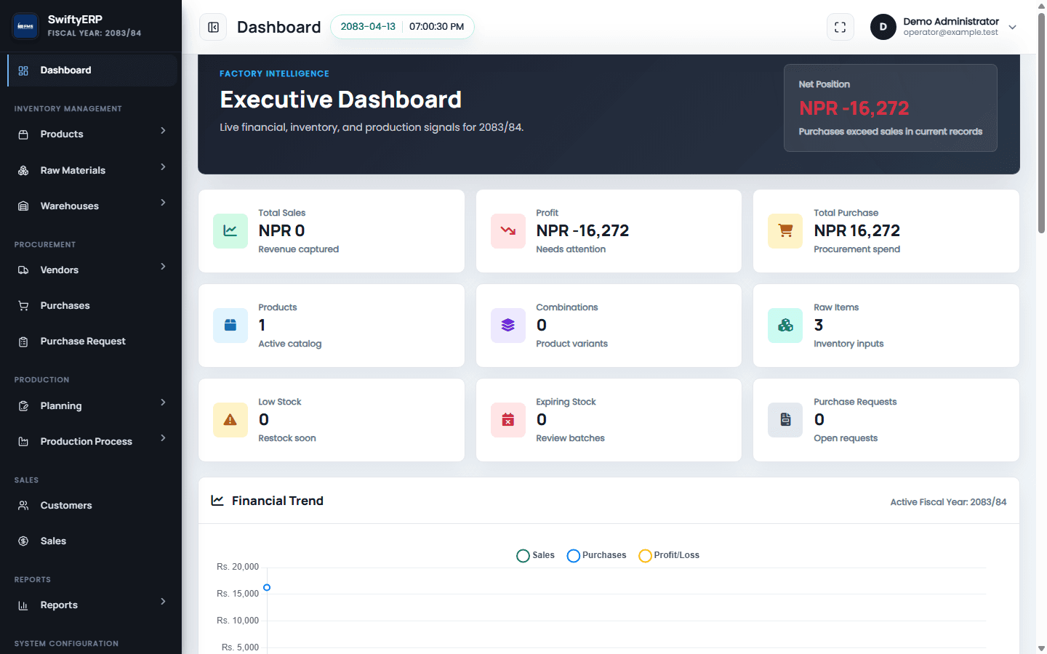Click the Total Purchase NPR 16,272 value
The height and width of the screenshot is (654, 1047).
click(857, 231)
